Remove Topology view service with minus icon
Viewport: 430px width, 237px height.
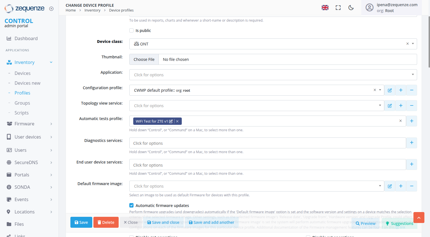click(411, 105)
